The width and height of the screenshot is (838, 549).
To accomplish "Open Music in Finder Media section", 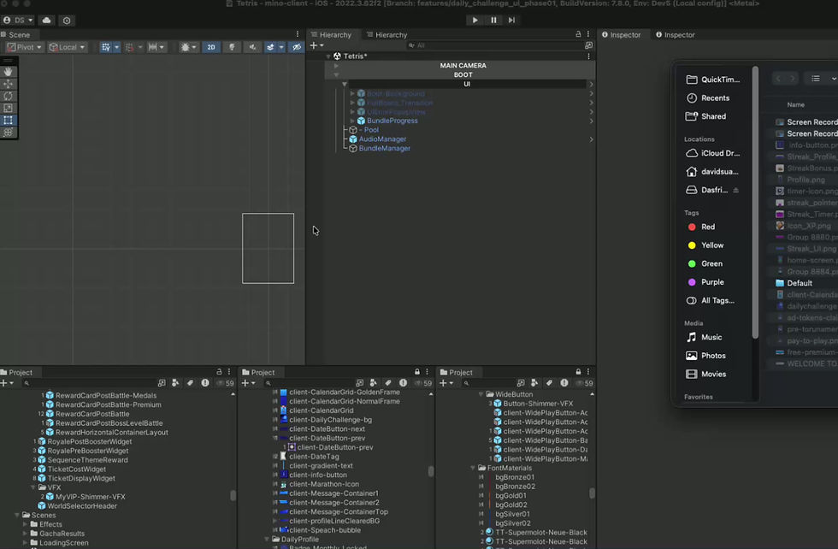I will point(711,337).
